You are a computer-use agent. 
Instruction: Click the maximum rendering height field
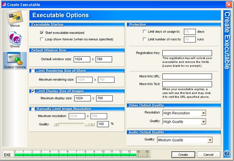point(106,79)
